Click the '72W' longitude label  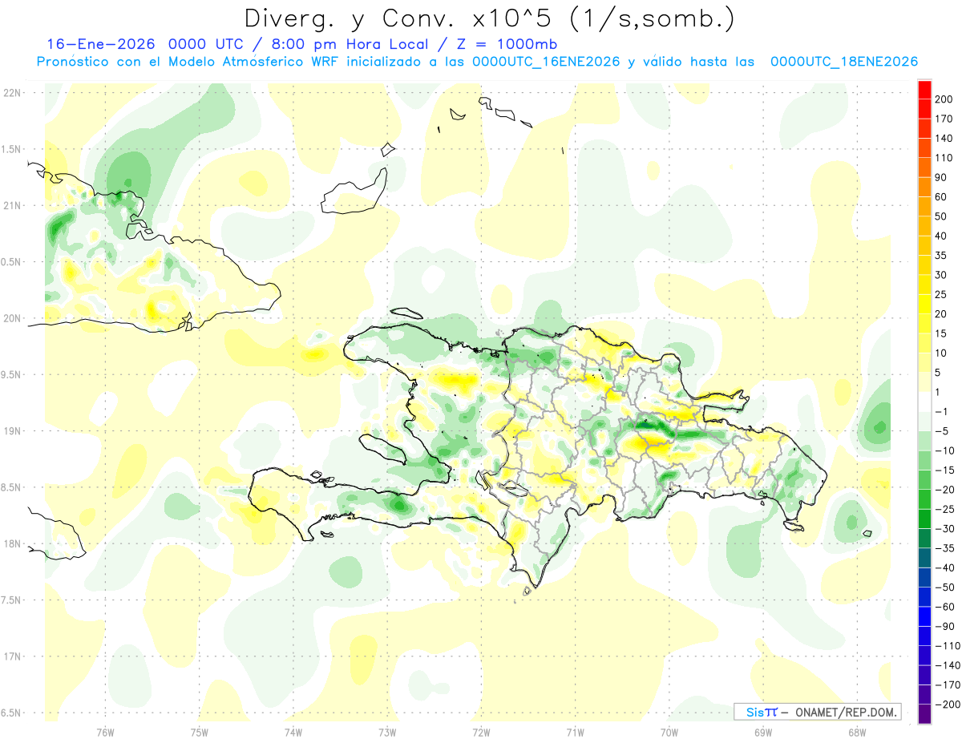click(x=481, y=732)
